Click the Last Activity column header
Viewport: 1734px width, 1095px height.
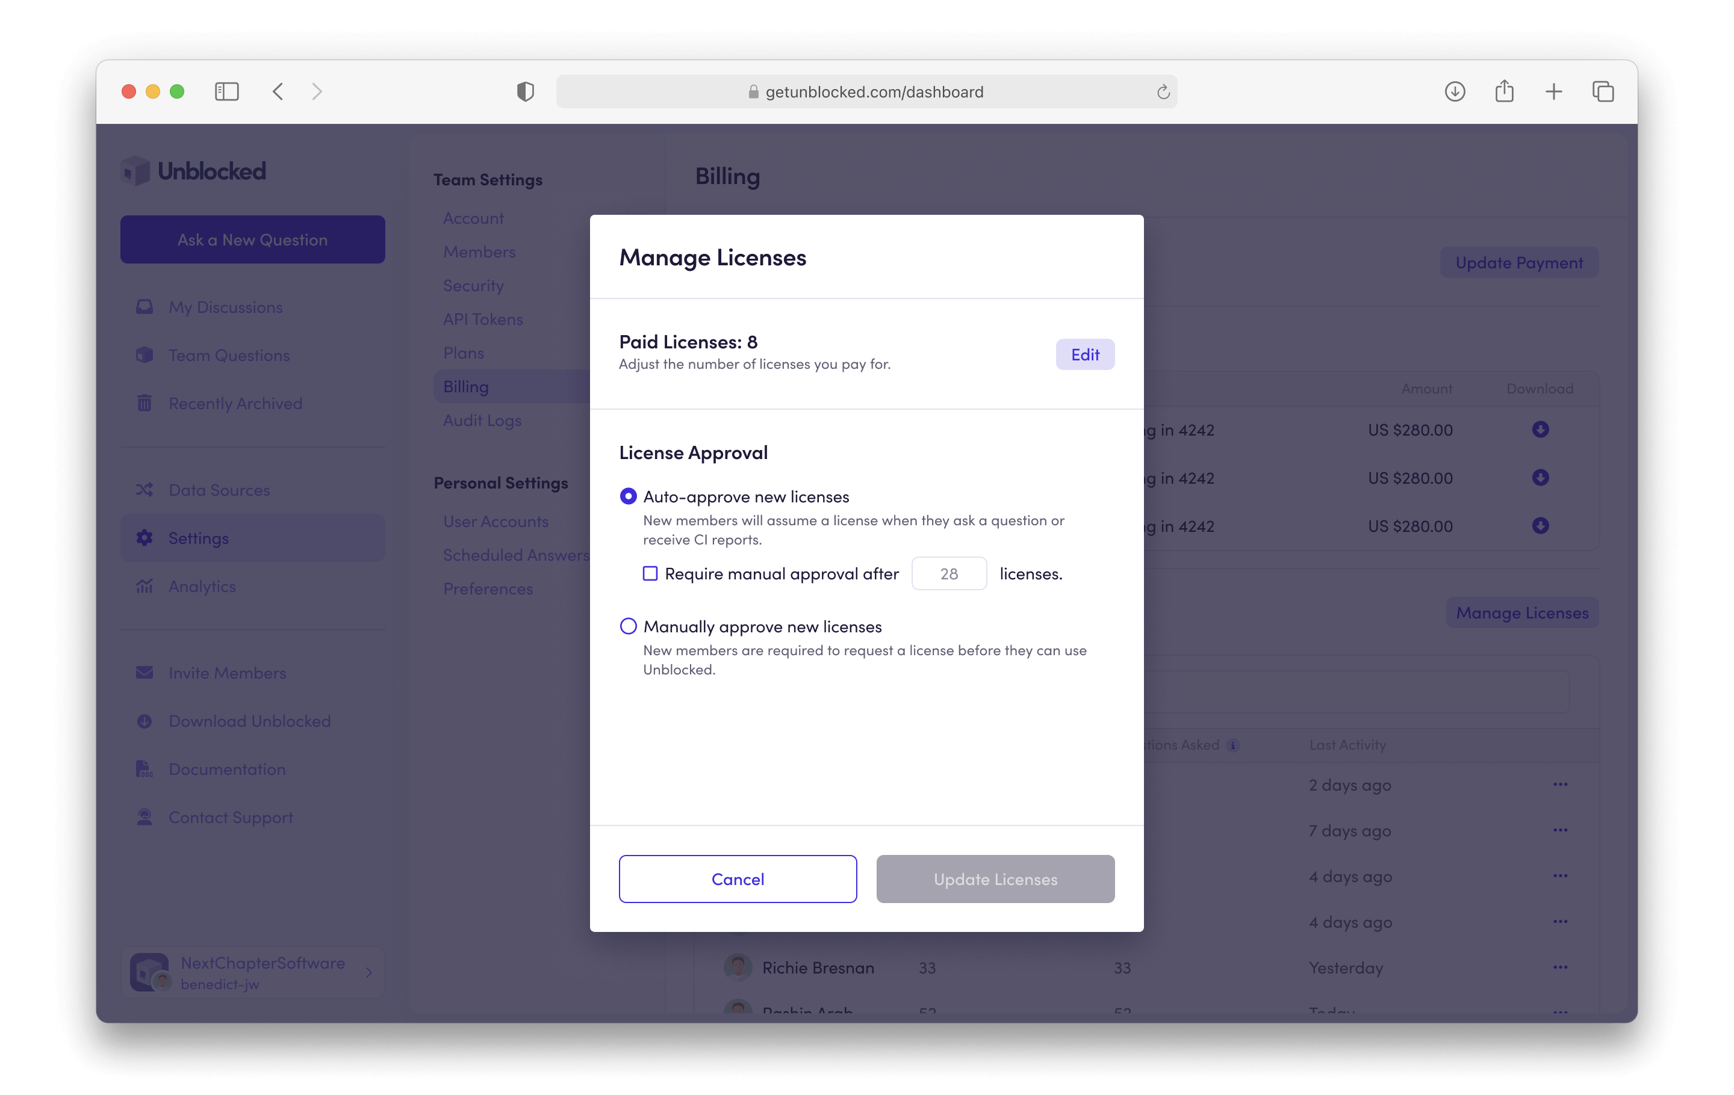[1347, 745]
